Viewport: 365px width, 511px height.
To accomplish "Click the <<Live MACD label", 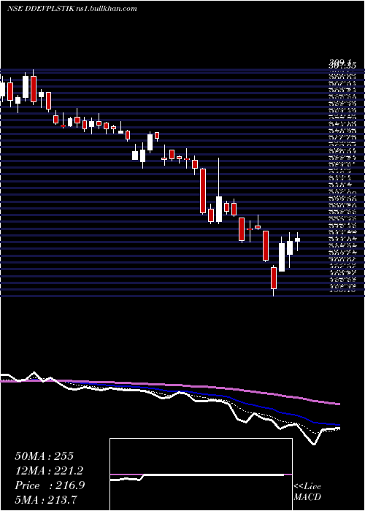I will point(307,492).
